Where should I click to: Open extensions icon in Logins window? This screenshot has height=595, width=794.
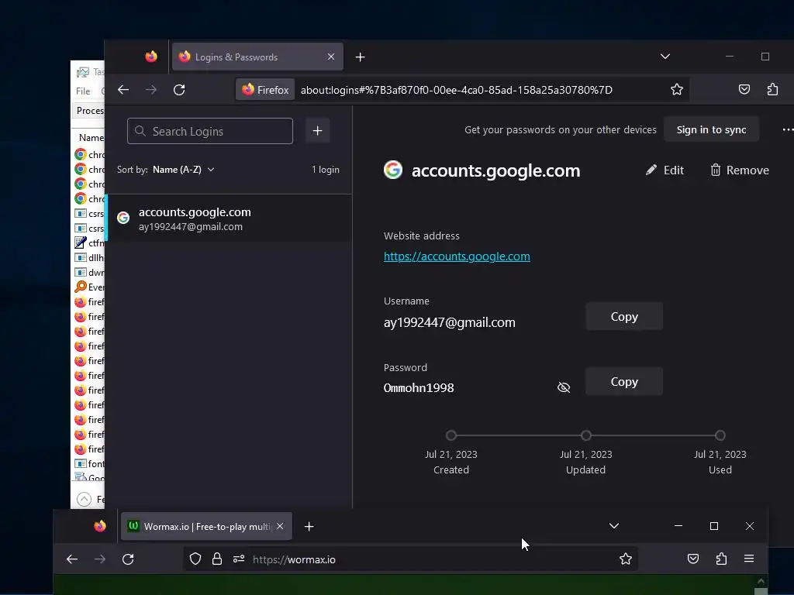[772, 90]
